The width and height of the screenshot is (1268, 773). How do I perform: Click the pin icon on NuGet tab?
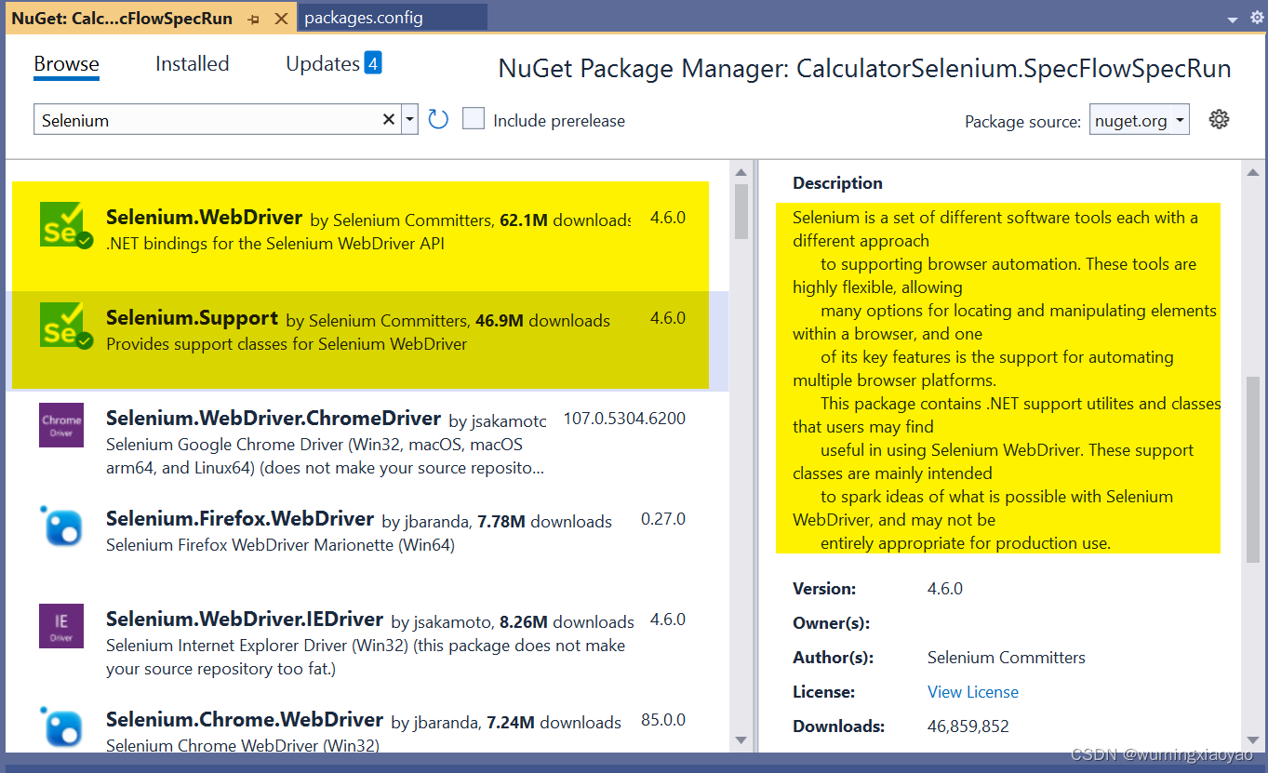click(x=254, y=19)
